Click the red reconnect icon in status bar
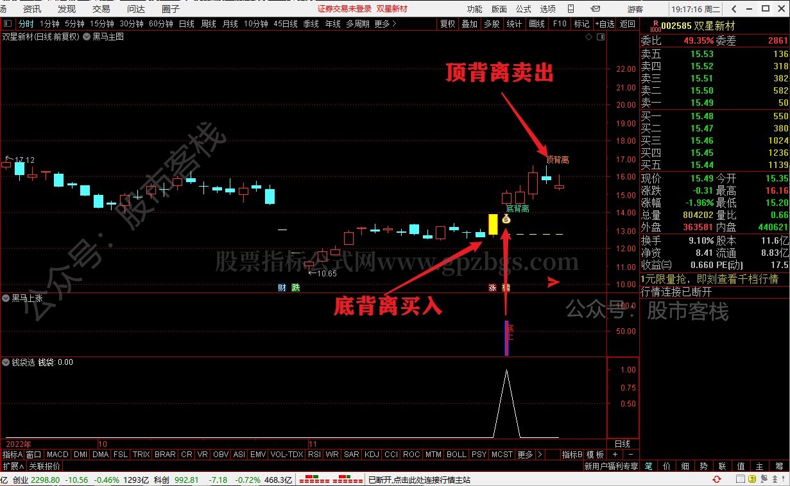 pyautogui.click(x=716, y=480)
